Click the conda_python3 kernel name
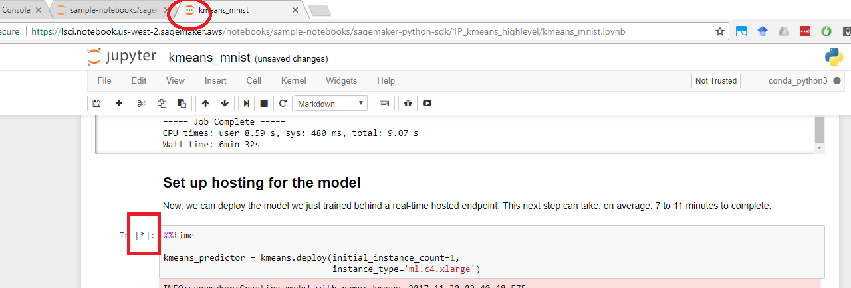Image resolution: width=851 pixels, height=288 pixels. [x=798, y=81]
